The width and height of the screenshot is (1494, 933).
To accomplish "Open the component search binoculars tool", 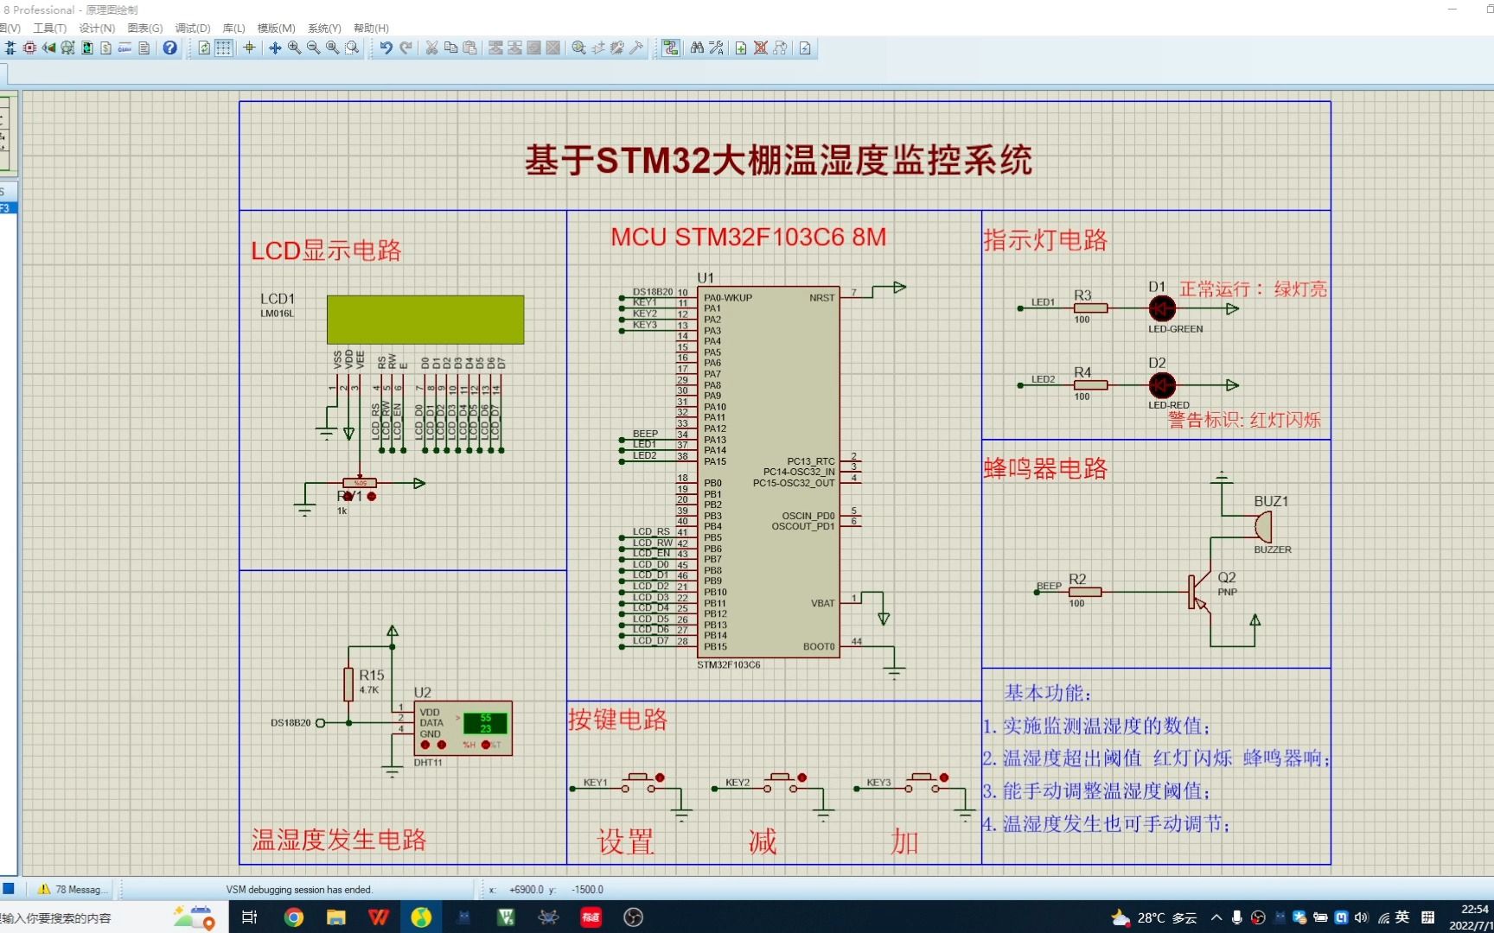I will tap(696, 48).
